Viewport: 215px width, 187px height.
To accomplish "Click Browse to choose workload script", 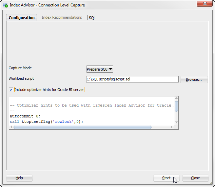I will [194, 79].
